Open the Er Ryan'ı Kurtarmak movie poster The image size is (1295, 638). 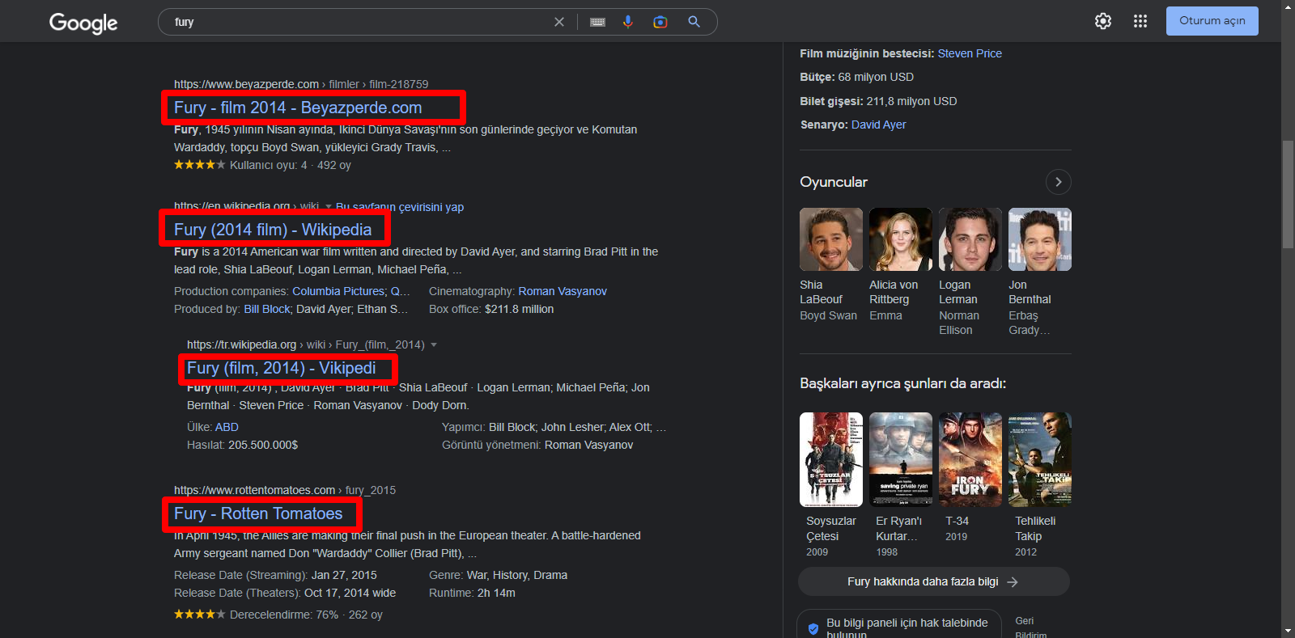point(901,459)
